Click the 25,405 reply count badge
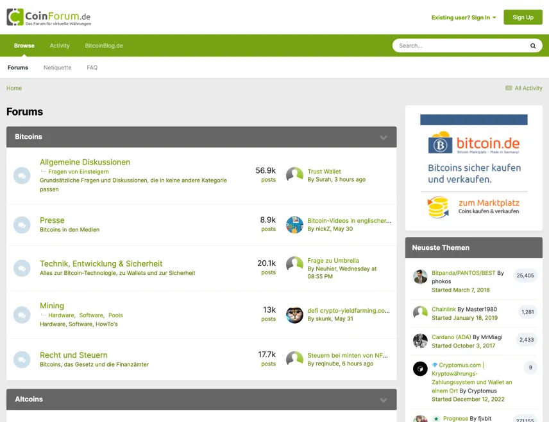Image resolution: width=549 pixels, height=422 pixels. (x=525, y=276)
